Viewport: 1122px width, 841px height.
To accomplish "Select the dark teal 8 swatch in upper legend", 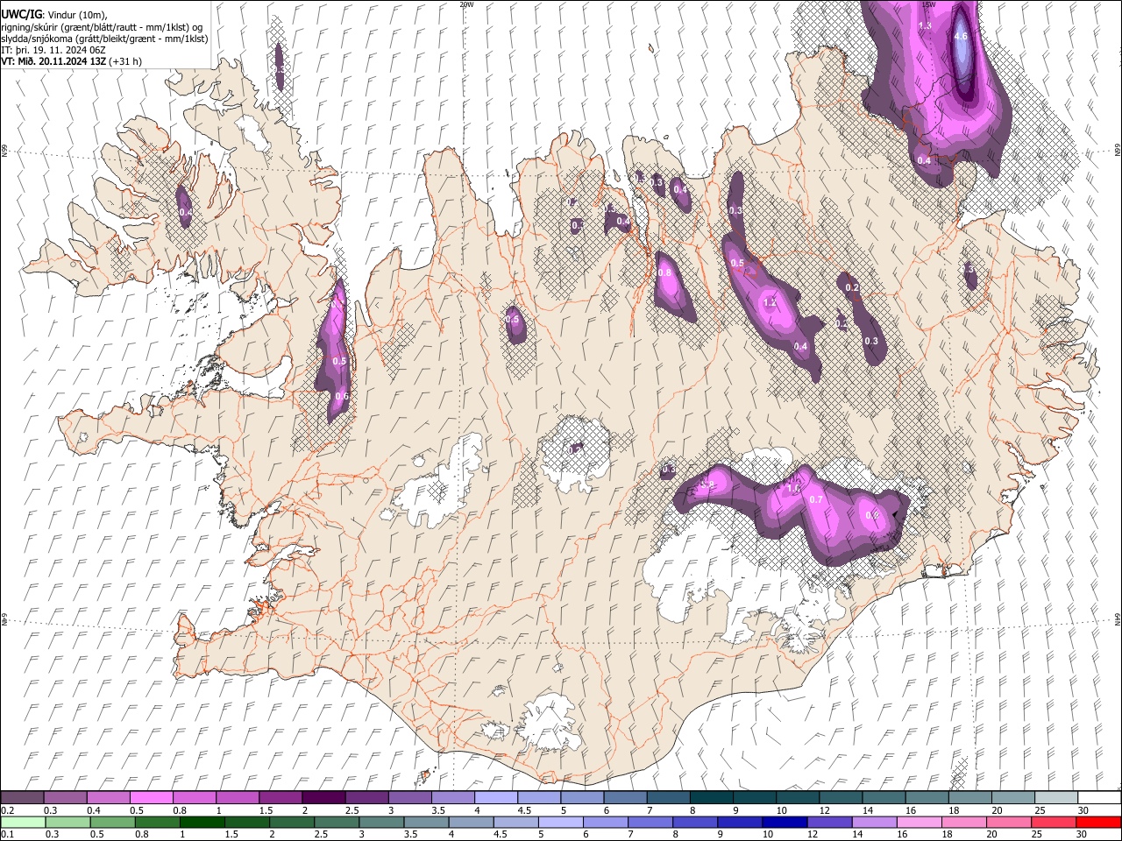I will (711, 797).
